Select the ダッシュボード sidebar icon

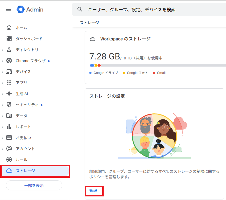[9, 39]
